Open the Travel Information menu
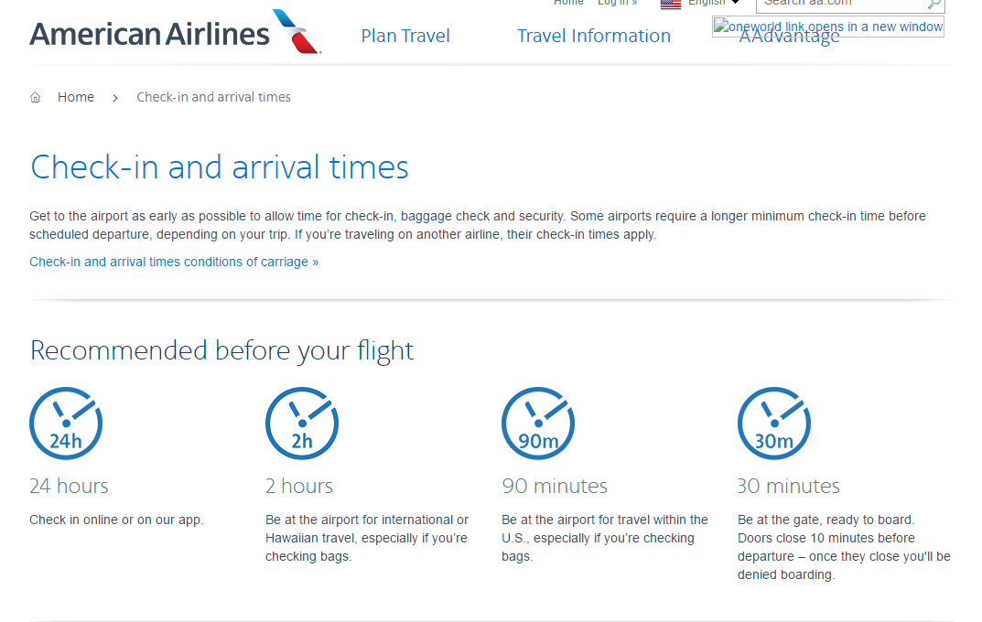982x622 pixels. (x=594, y=37)
